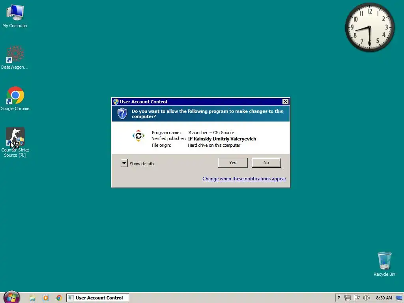The width and height of the screenshot is (404, 303).
Task: Click the "7Launcher – CS: Source" program name
Action: tap(211, 133)
